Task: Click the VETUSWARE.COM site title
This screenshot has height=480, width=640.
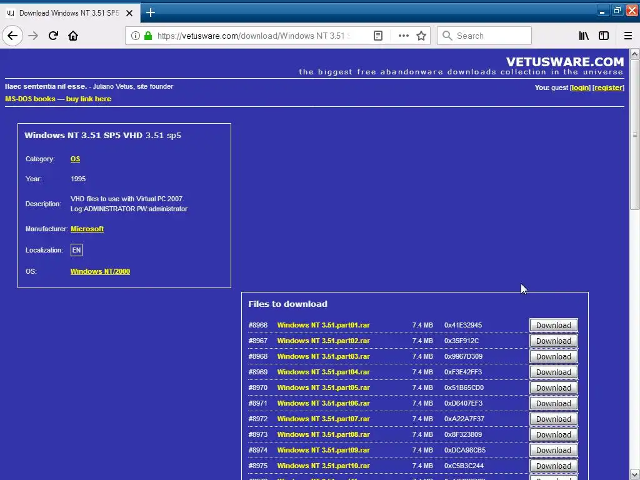Action: (565, 62)
